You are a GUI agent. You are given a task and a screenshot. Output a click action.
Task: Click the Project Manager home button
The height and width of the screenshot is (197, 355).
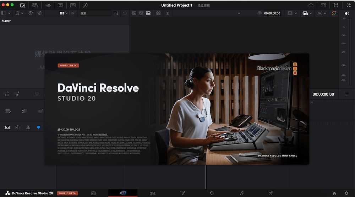tap(334, 193)
